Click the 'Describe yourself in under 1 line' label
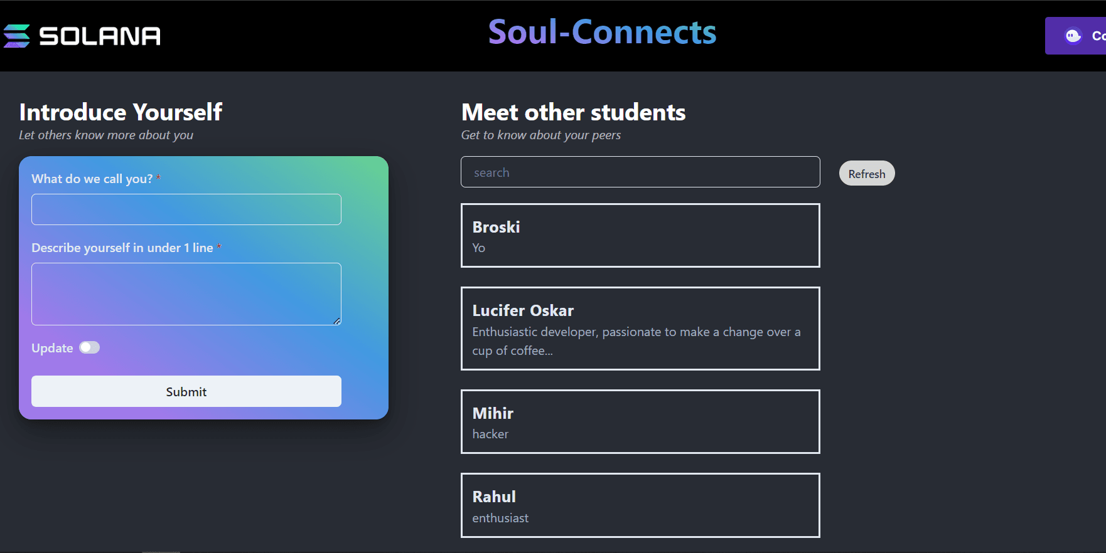 coord(122,248)
